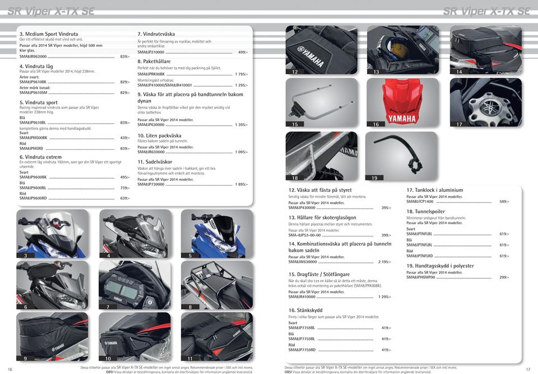Click the heading "11. Sadelväskor"
The image size is (538, 374).
[x=155, y=162]
